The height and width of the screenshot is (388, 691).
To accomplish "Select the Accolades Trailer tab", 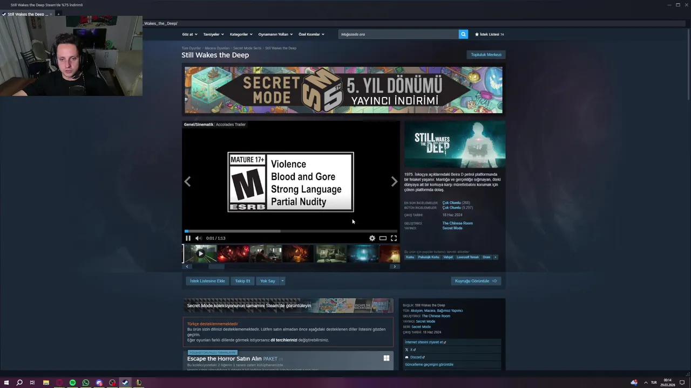I will pyautogui.click(x=231, y=124).
